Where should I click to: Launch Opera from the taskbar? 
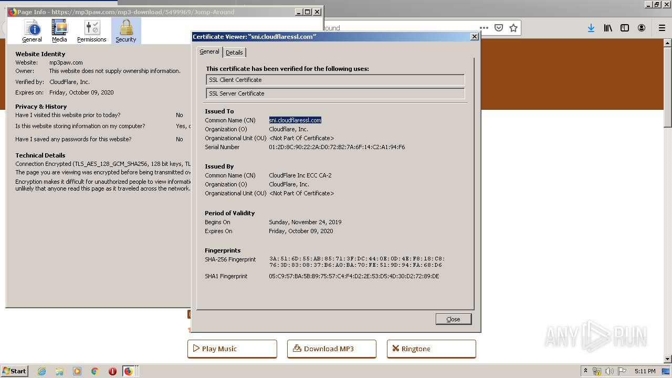pyautogui.click(x=112, y=371)
